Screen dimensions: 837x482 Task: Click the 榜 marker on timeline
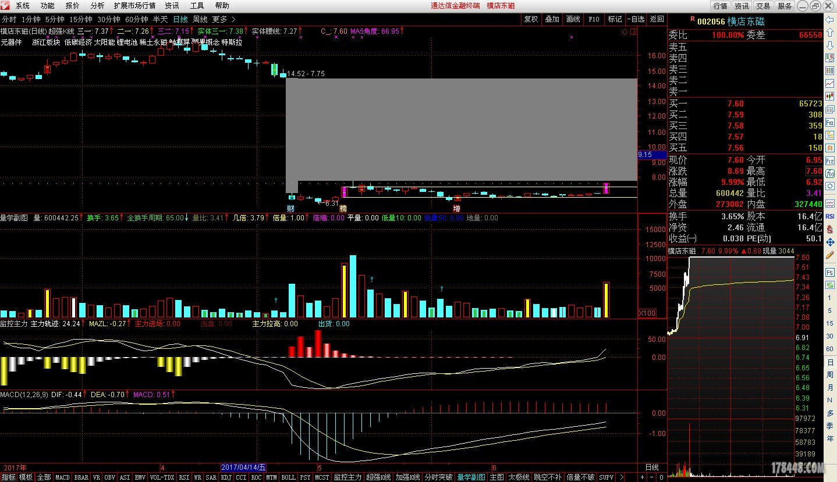343,208
